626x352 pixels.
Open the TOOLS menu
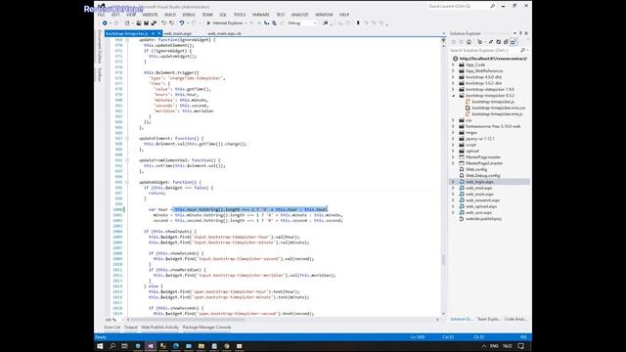pos(240,15)
